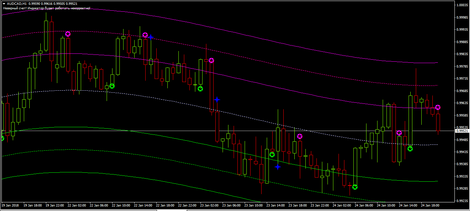Open the AUDCAD,H1 chart dropdown arrow

(x=4, y=3)
